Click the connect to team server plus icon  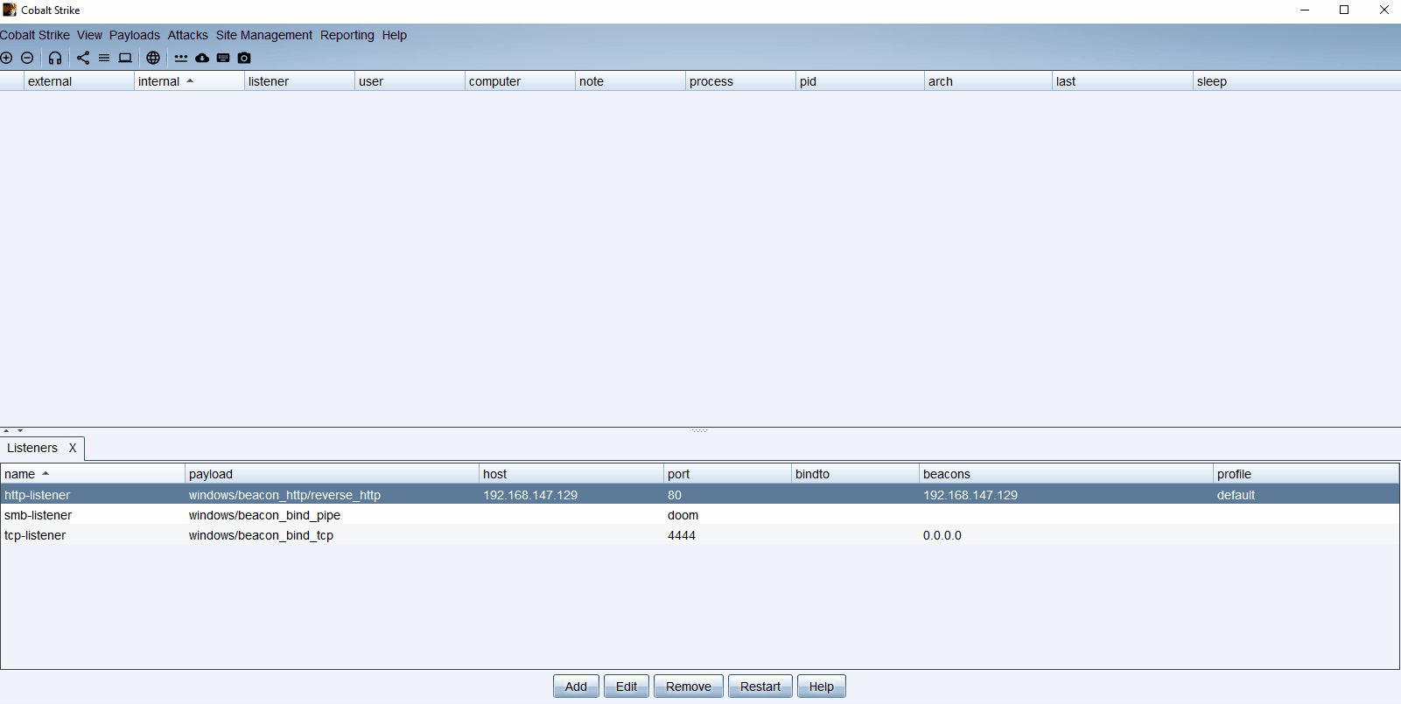pos(7,58)
